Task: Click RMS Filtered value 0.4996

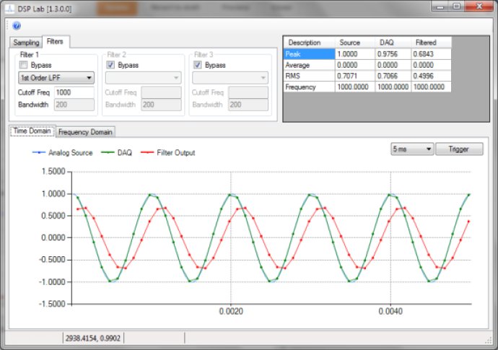Action: point(432,76)
